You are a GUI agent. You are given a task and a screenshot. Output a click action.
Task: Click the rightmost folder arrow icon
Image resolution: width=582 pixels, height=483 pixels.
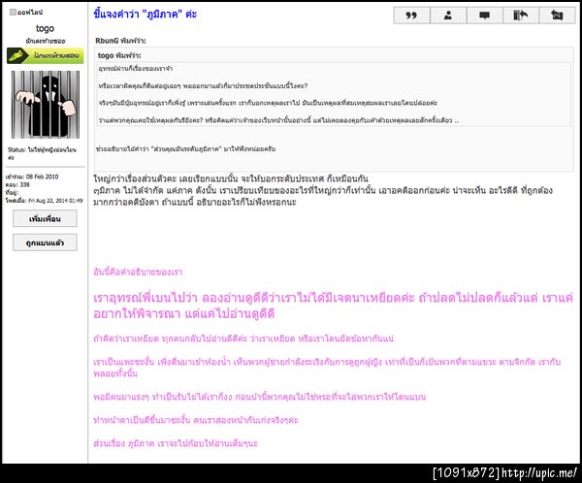coord(557,16)
